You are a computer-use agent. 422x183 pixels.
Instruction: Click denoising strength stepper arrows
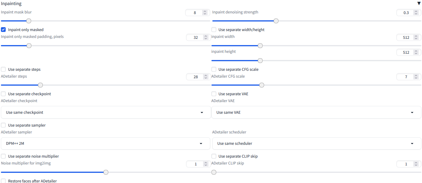click(x=416, y=13)
